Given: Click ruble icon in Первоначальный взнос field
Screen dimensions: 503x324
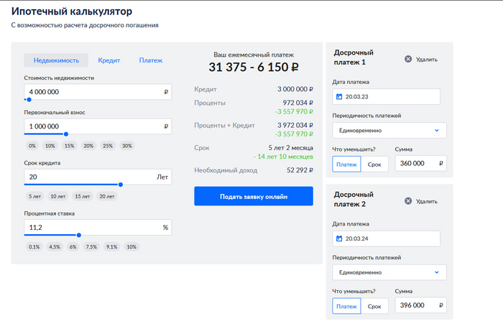Looking at the screenshot, I should click(x=166, y=126).
